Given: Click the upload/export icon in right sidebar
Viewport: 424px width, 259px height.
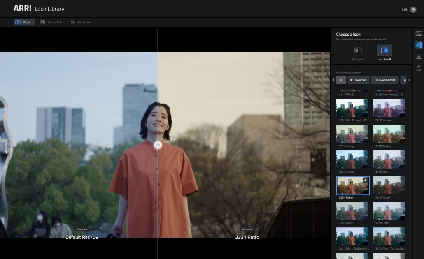Looking at the screenshot, I should pos(419,68).
